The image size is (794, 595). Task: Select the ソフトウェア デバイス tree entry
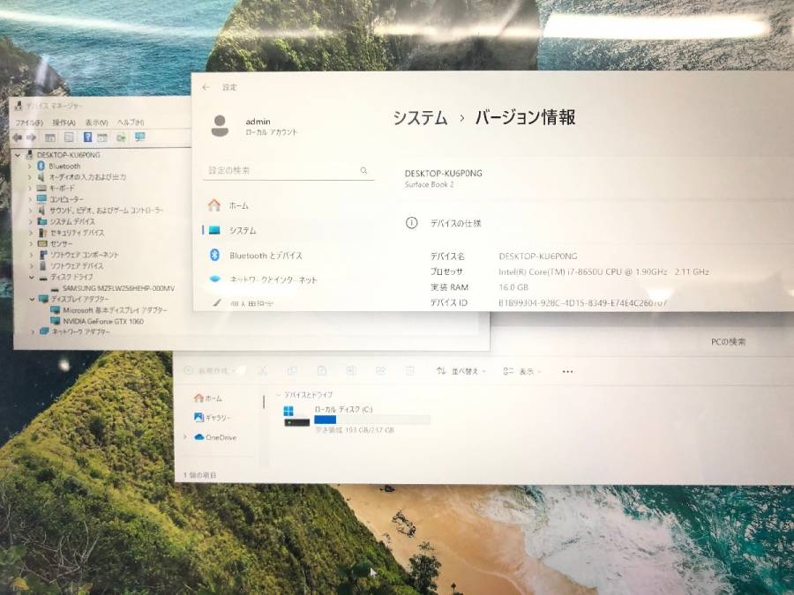click(77, 266)
